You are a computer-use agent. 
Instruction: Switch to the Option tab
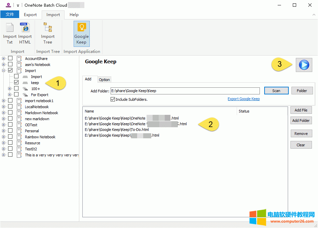tap(104, 79)
